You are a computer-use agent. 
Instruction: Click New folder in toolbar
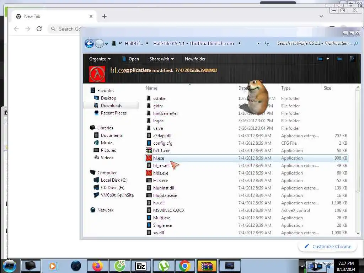click(195, 59)
